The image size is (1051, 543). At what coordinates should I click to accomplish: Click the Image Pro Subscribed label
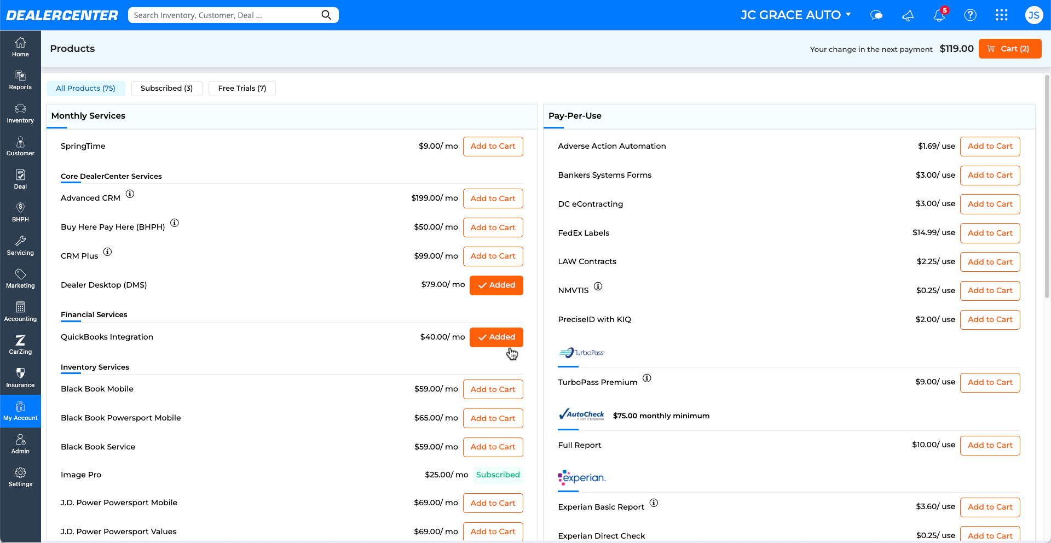498,475
